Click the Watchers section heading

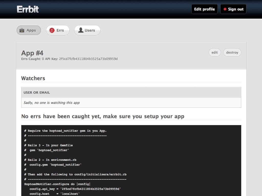(x=33, y=78)
